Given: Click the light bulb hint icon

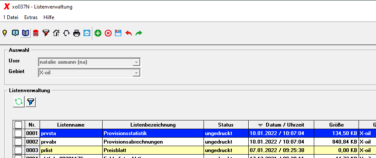Looking at the screenshot, I should click(5, 33).
